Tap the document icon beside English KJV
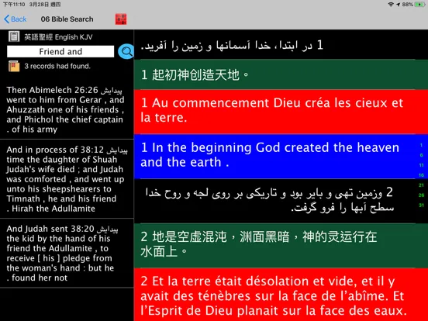Screen dimensions: 428x321 click(x=14, y=36)
